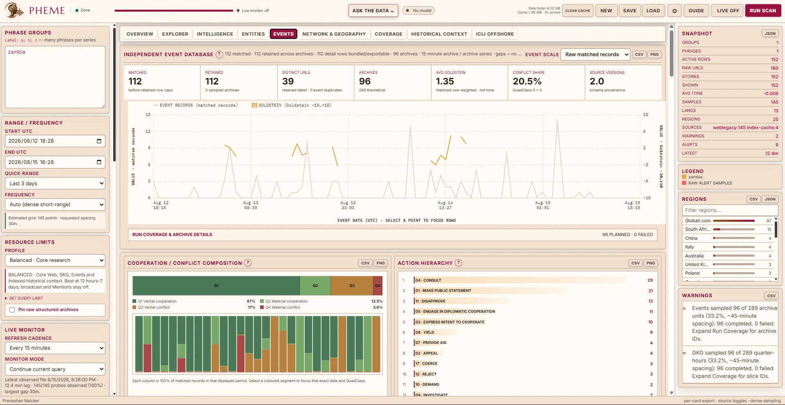
Task: Open Event Scale dropdown
Action: click(595, 55)
